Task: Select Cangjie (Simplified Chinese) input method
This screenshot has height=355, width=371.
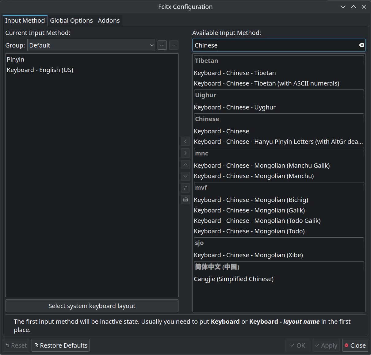Action: 279,279
